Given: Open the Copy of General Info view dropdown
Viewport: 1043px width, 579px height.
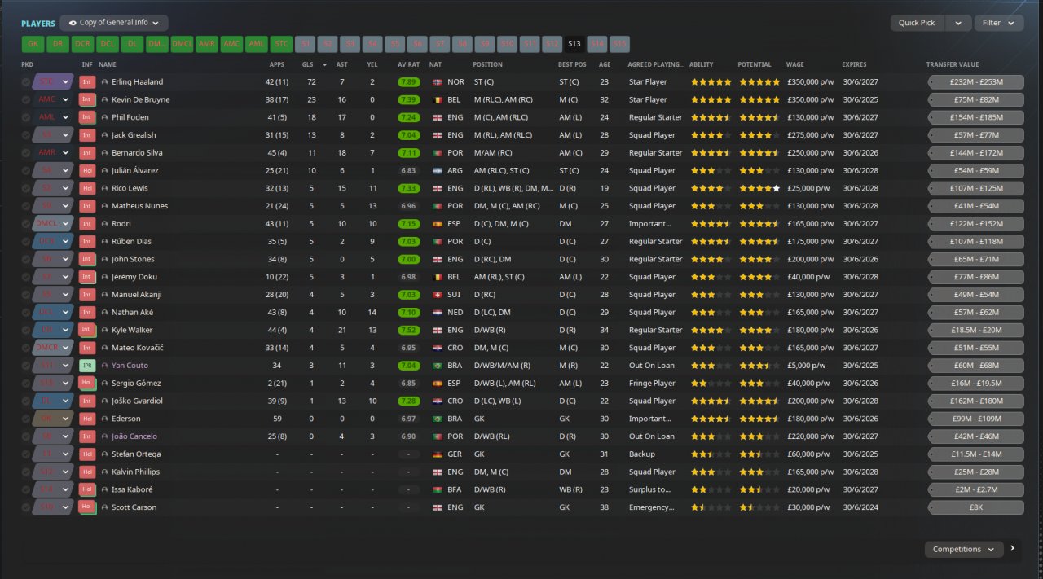Looking at the screenshot, I should pyautogui.click(x=114, y=23).
